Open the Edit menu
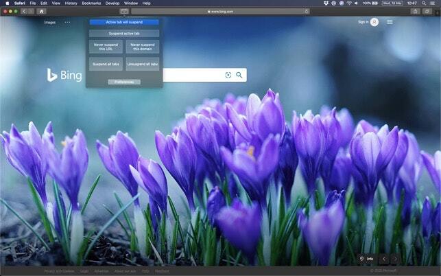The image size is (441, 276). (44, 3)
